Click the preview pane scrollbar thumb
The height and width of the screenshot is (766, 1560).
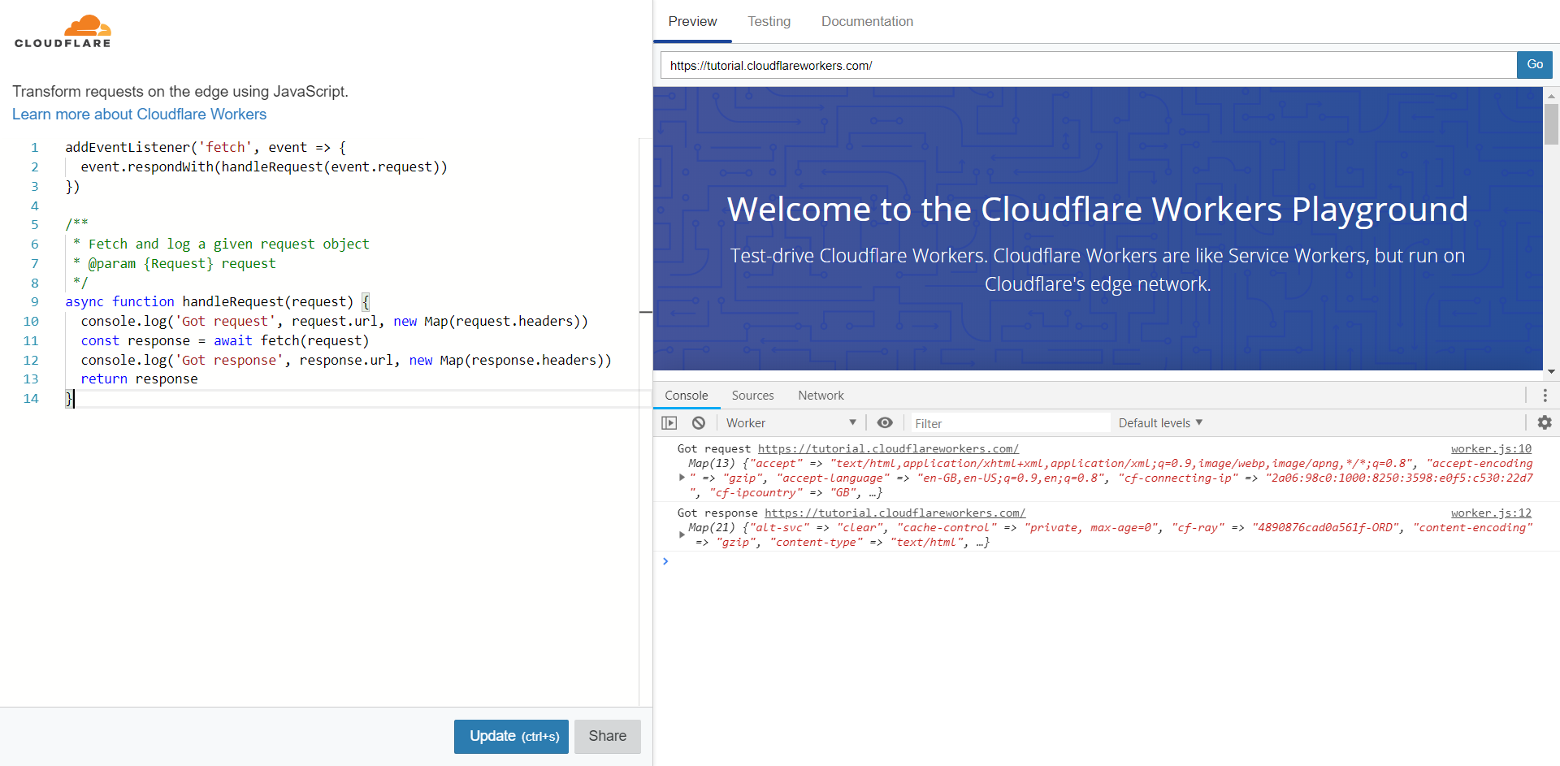click(x=1551, y=123)
